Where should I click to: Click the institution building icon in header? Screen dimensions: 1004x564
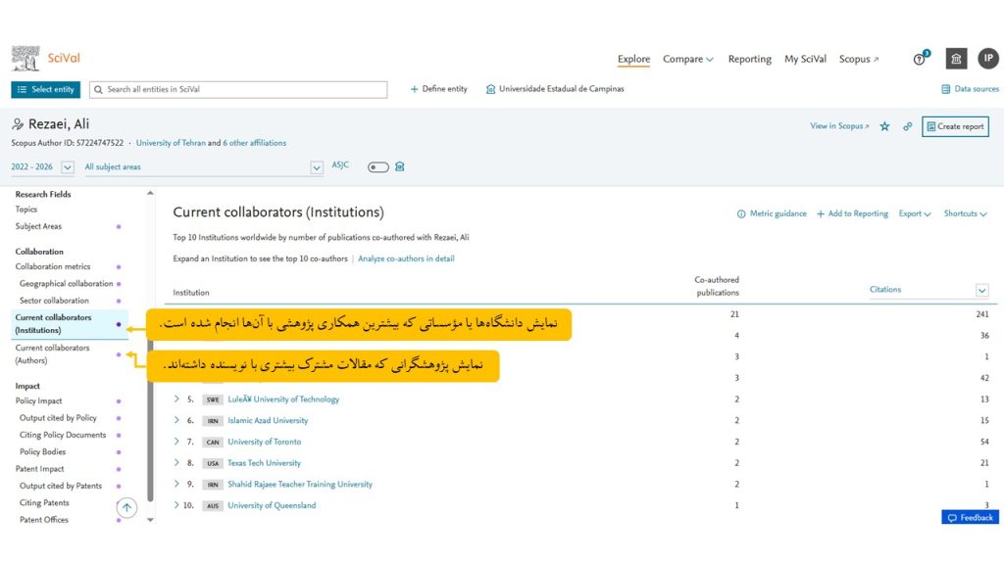(956, 59)
